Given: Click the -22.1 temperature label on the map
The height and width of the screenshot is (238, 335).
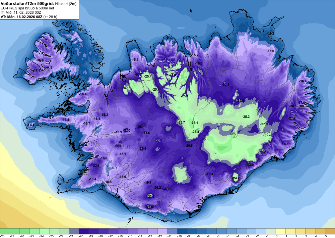Looking at the screenshot, I should [x=225, y=85].
